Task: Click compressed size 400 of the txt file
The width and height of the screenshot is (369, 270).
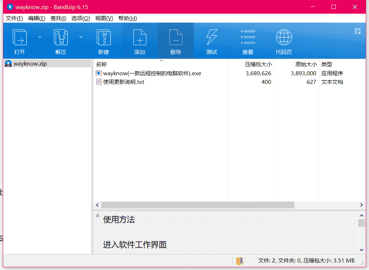Action: pos(266,82)
